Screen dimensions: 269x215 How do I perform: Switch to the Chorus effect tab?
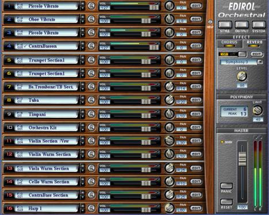(x=229, y=44)
